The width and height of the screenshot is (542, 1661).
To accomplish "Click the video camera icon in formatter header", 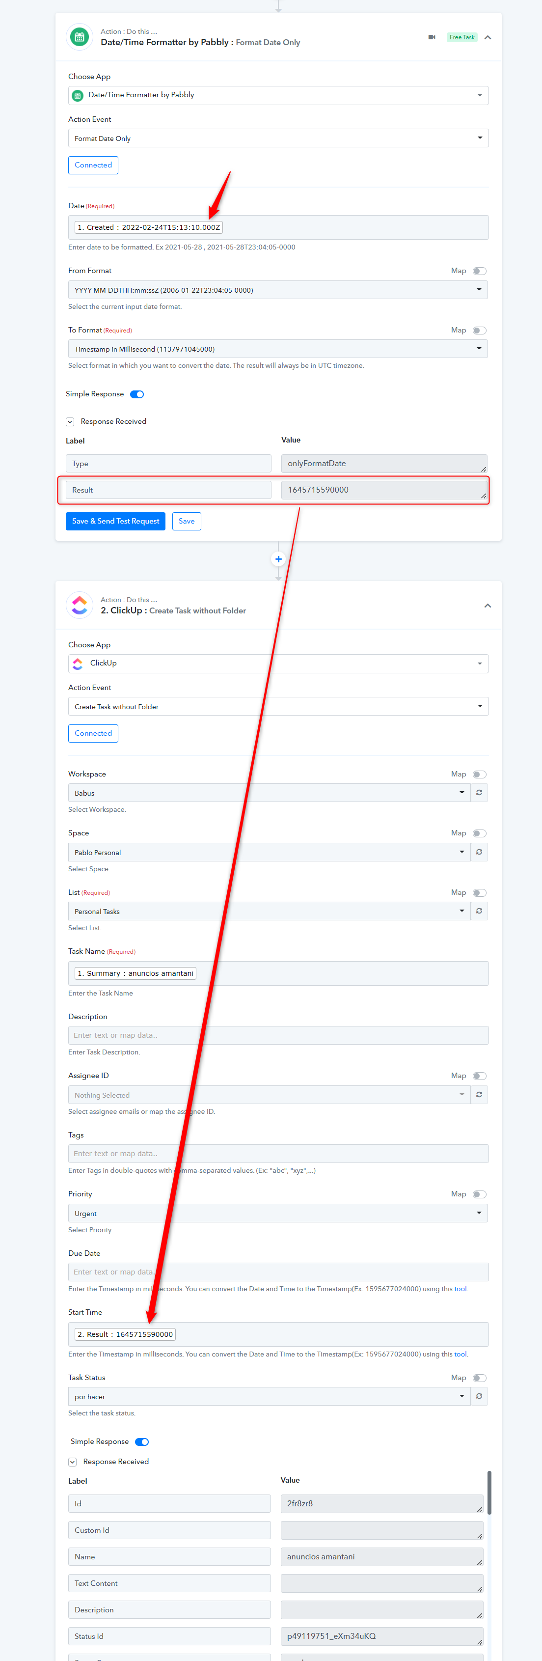I will coord(432,37).
